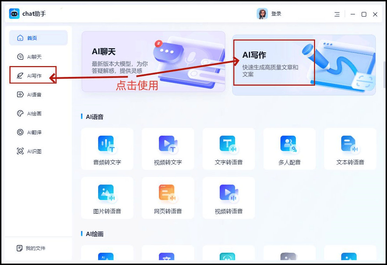Open the 音频转文字 tool icon
Image resolution: width=387 pixels, height=265 pixels.
click(107, 144)
